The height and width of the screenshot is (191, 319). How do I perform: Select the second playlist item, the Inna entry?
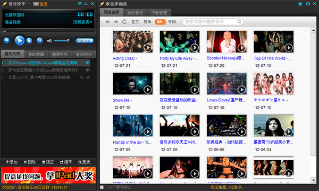(x=46, y=70)
